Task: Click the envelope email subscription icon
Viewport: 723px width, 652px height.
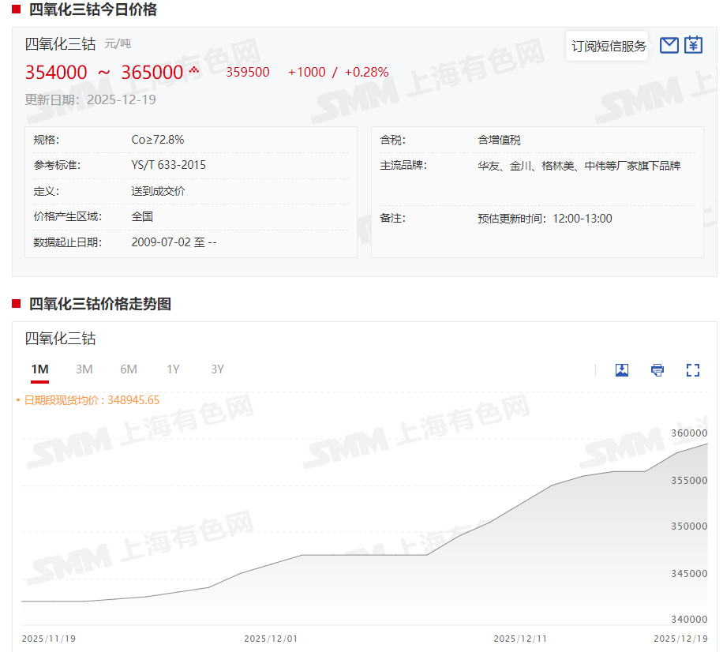Action: click(x=669, y=45)
